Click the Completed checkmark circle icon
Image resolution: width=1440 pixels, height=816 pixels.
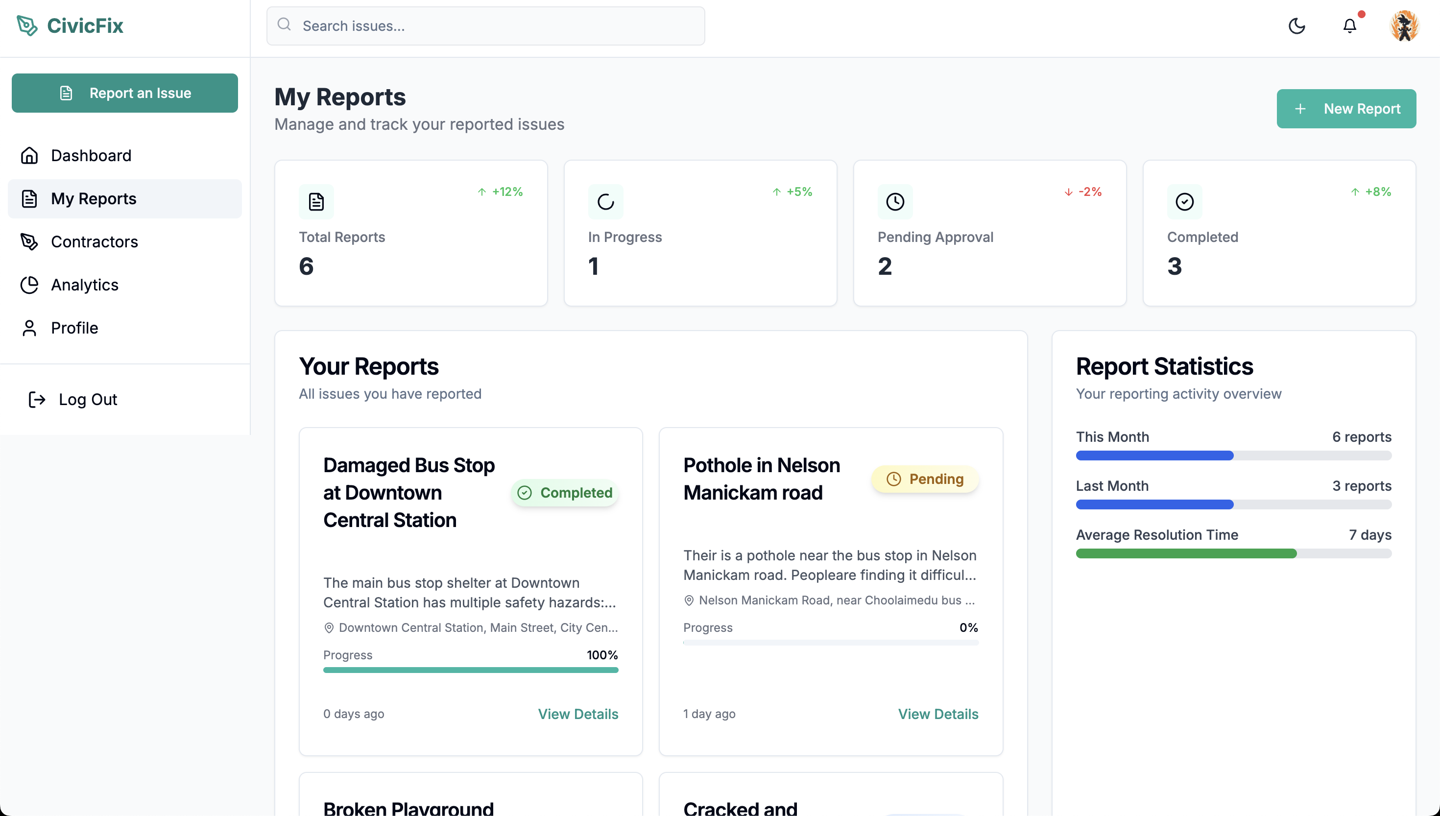tap(1184, 202)
